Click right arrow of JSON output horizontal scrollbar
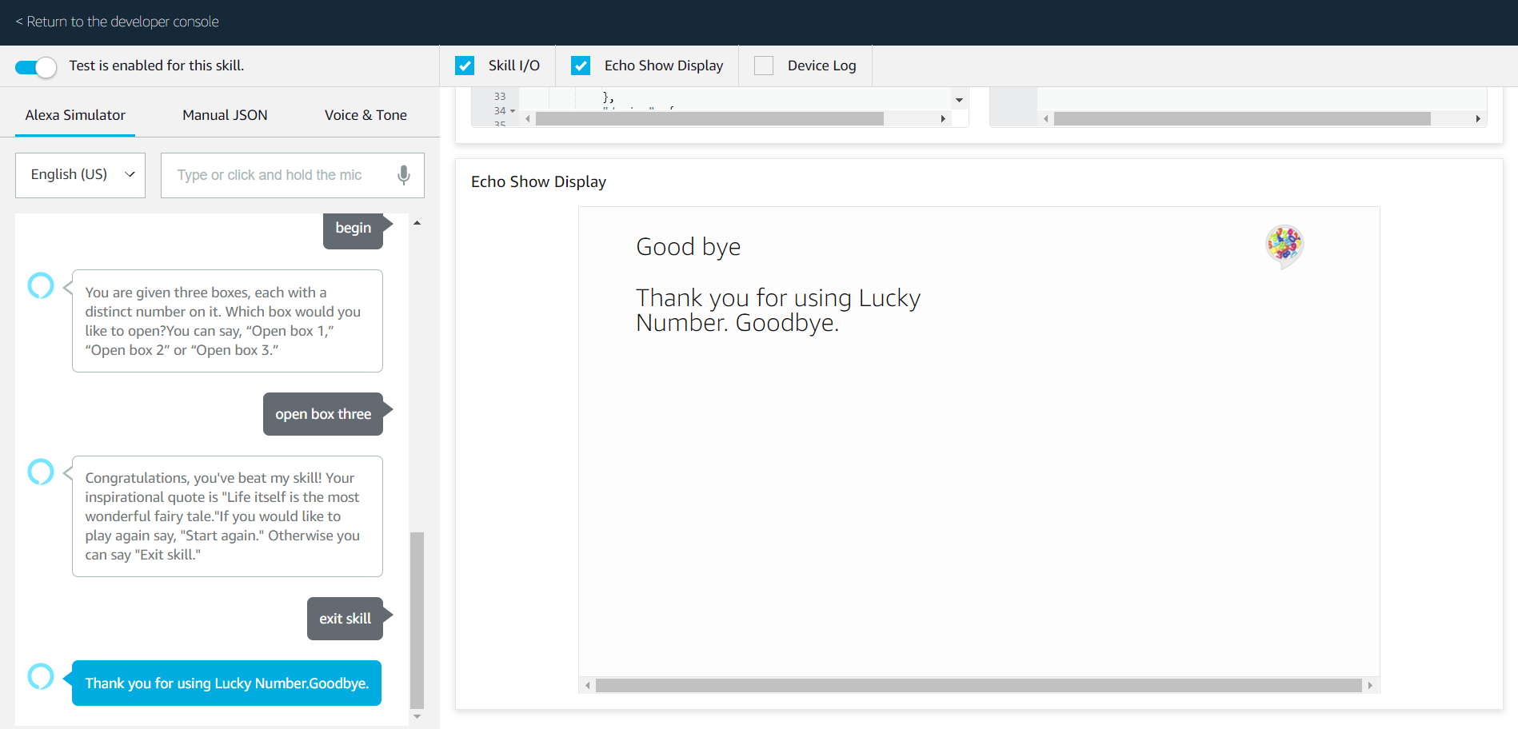Viewport: 1518px width, 729px height. pos(1478,118)
